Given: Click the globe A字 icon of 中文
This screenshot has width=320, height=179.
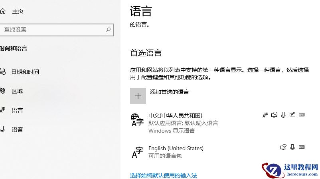Looking at the screenshot, I should [x=137, y=120].
